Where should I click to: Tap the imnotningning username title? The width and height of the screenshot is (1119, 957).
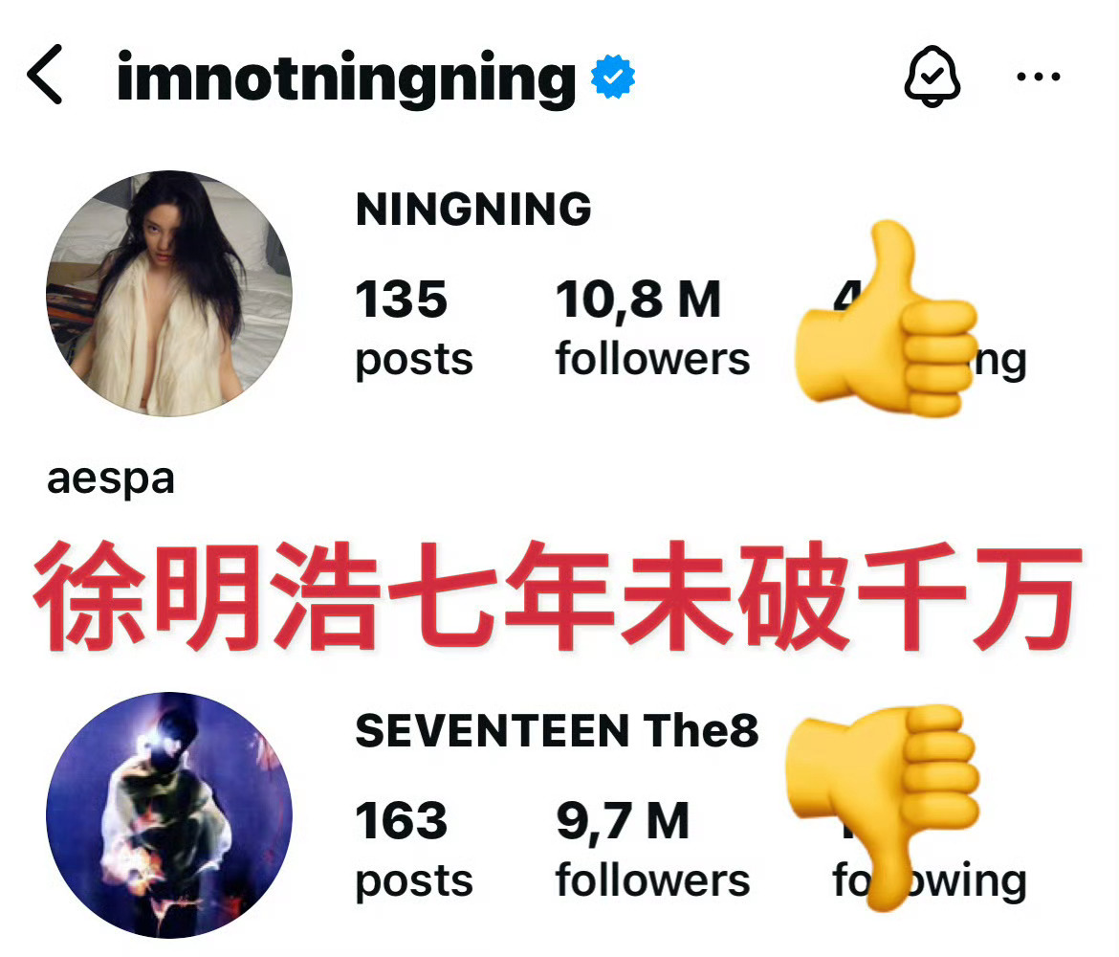click(x=346, y=78)
